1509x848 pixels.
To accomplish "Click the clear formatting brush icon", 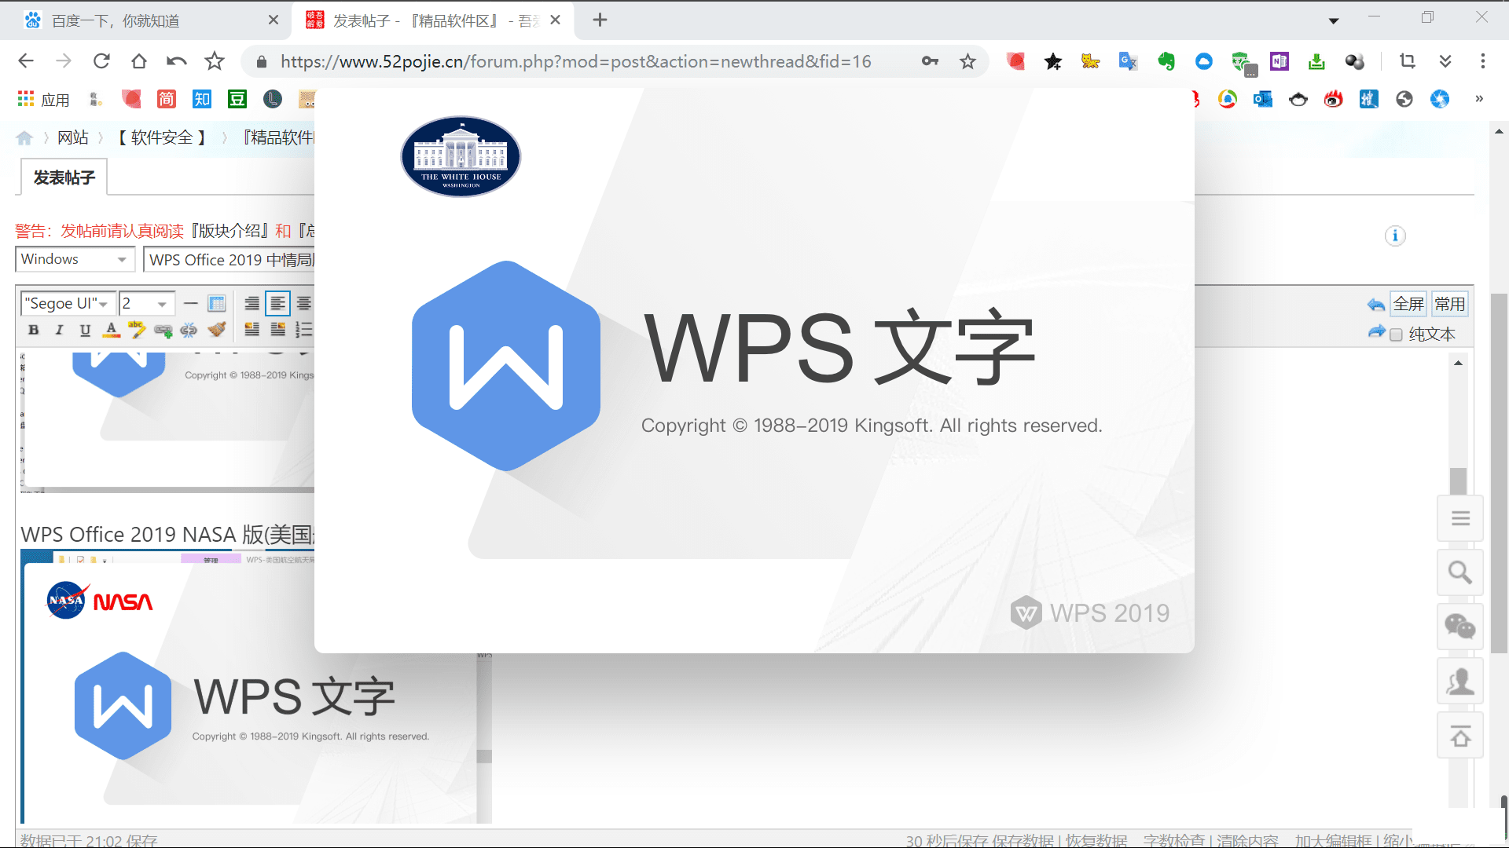I will 217,330.
